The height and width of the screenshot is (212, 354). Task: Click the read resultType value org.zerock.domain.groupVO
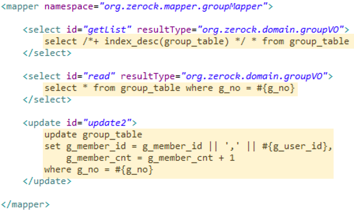(254, 76)
